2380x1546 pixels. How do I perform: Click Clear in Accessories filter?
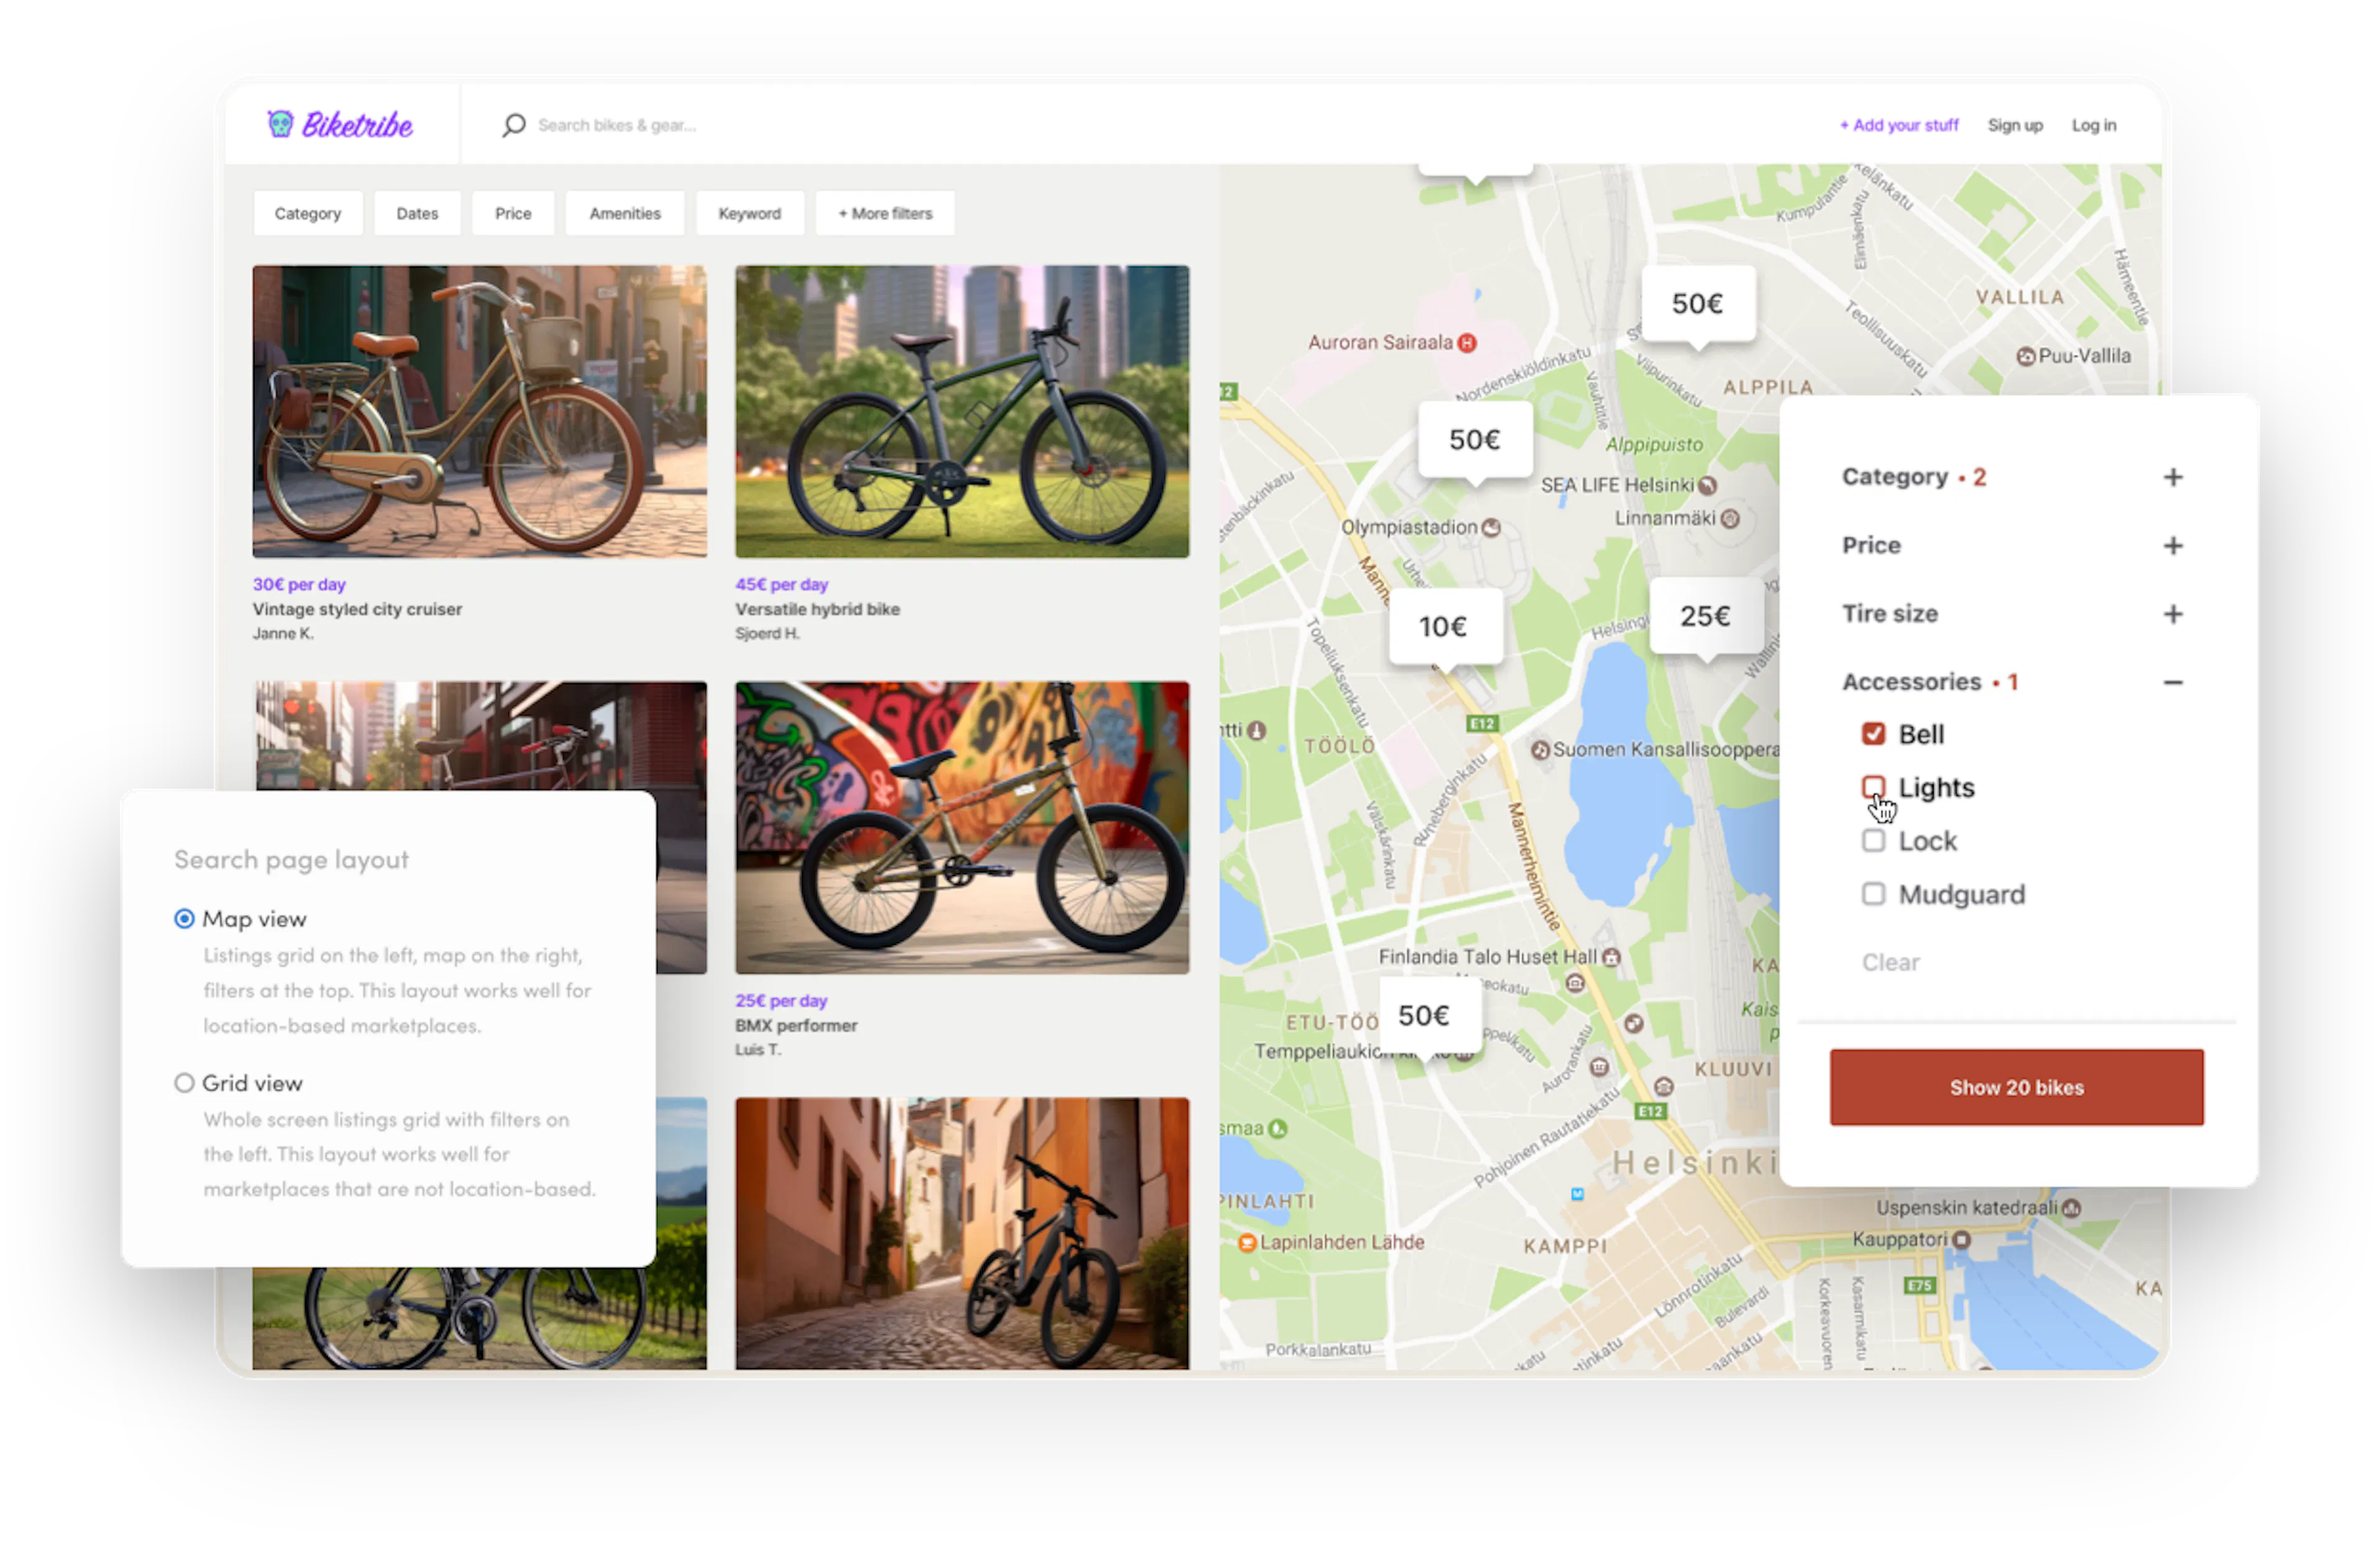tap(1890, 962)
